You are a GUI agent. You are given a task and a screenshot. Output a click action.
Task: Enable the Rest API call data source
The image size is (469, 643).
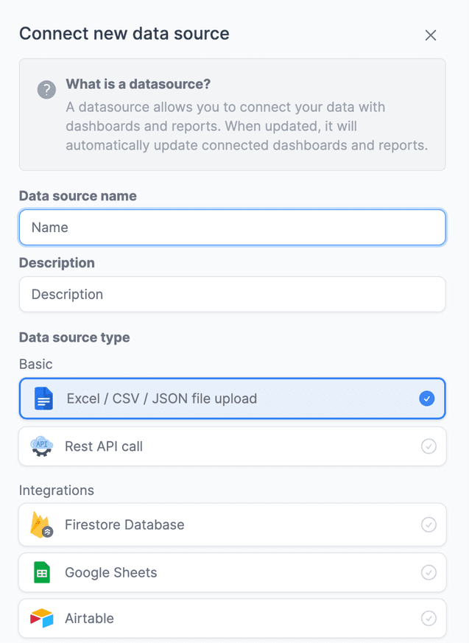pyautogui.click(x=232, y=446)
